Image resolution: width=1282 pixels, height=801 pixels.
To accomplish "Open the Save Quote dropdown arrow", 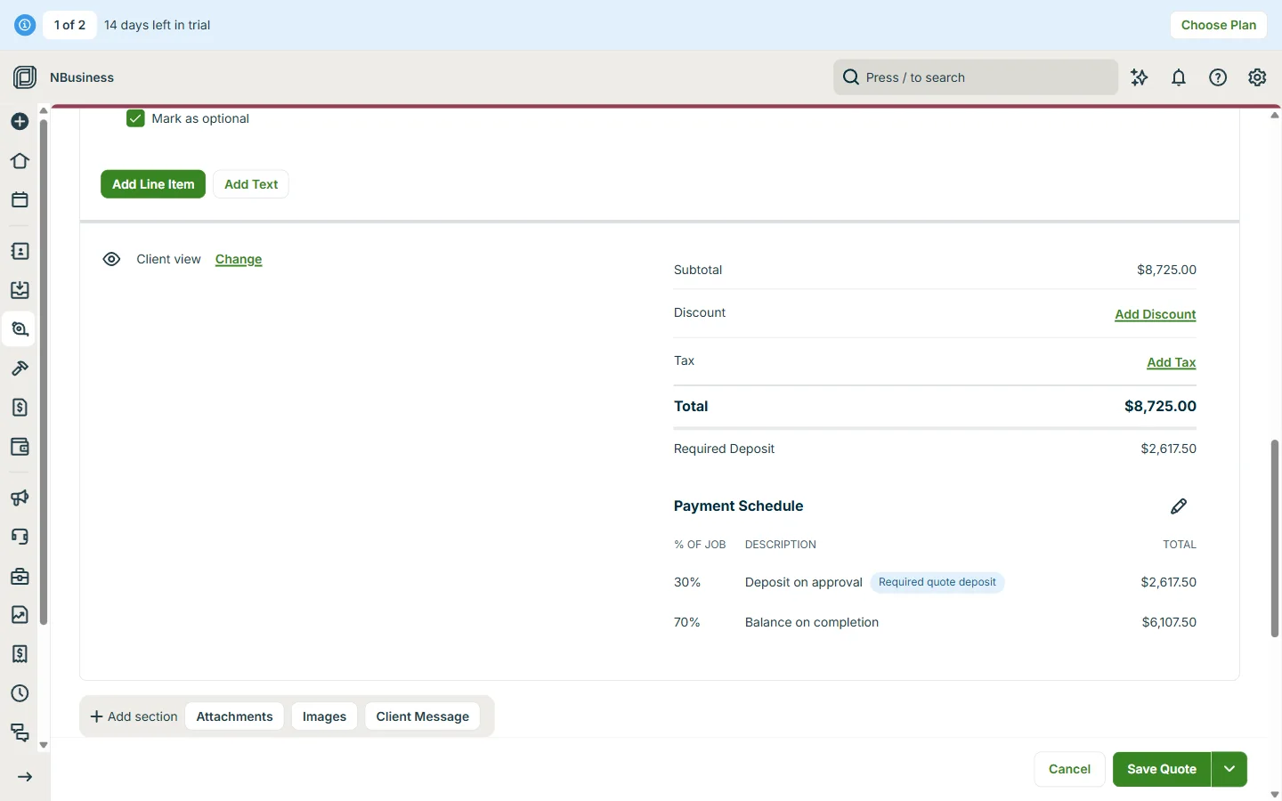I will point(1229,769).
